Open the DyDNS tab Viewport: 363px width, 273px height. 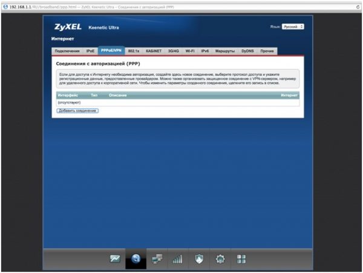(x=247, y=51)
